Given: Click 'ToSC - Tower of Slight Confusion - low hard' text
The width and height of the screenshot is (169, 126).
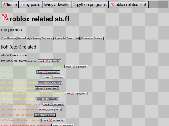Looking at the screenshot, I should (22, 104).
